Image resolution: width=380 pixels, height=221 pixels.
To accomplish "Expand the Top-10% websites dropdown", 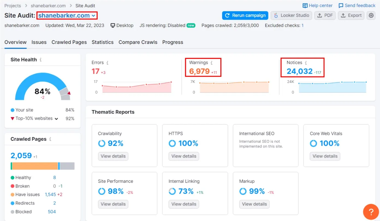I will [x=57, y=119].
